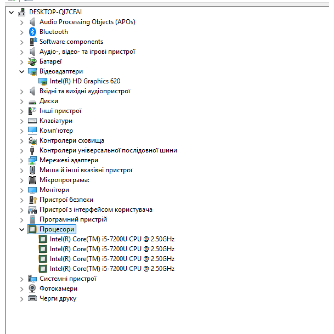Click the human interface devices icon
Image resolution: width=334 pixels, height=334 pixels.
[32, 210]
